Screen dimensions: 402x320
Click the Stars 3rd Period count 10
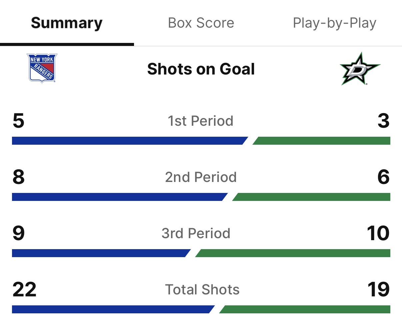coord(378,234)
